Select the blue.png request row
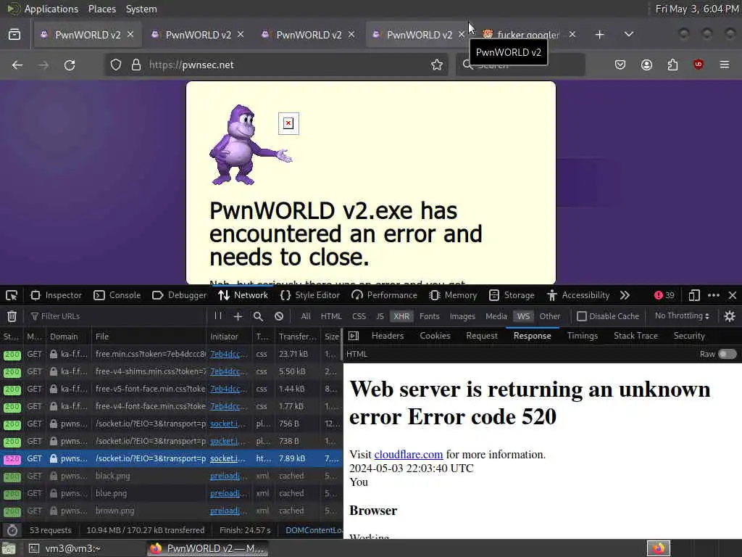Screen dimensions: 742x557 [x=171, y=493]
